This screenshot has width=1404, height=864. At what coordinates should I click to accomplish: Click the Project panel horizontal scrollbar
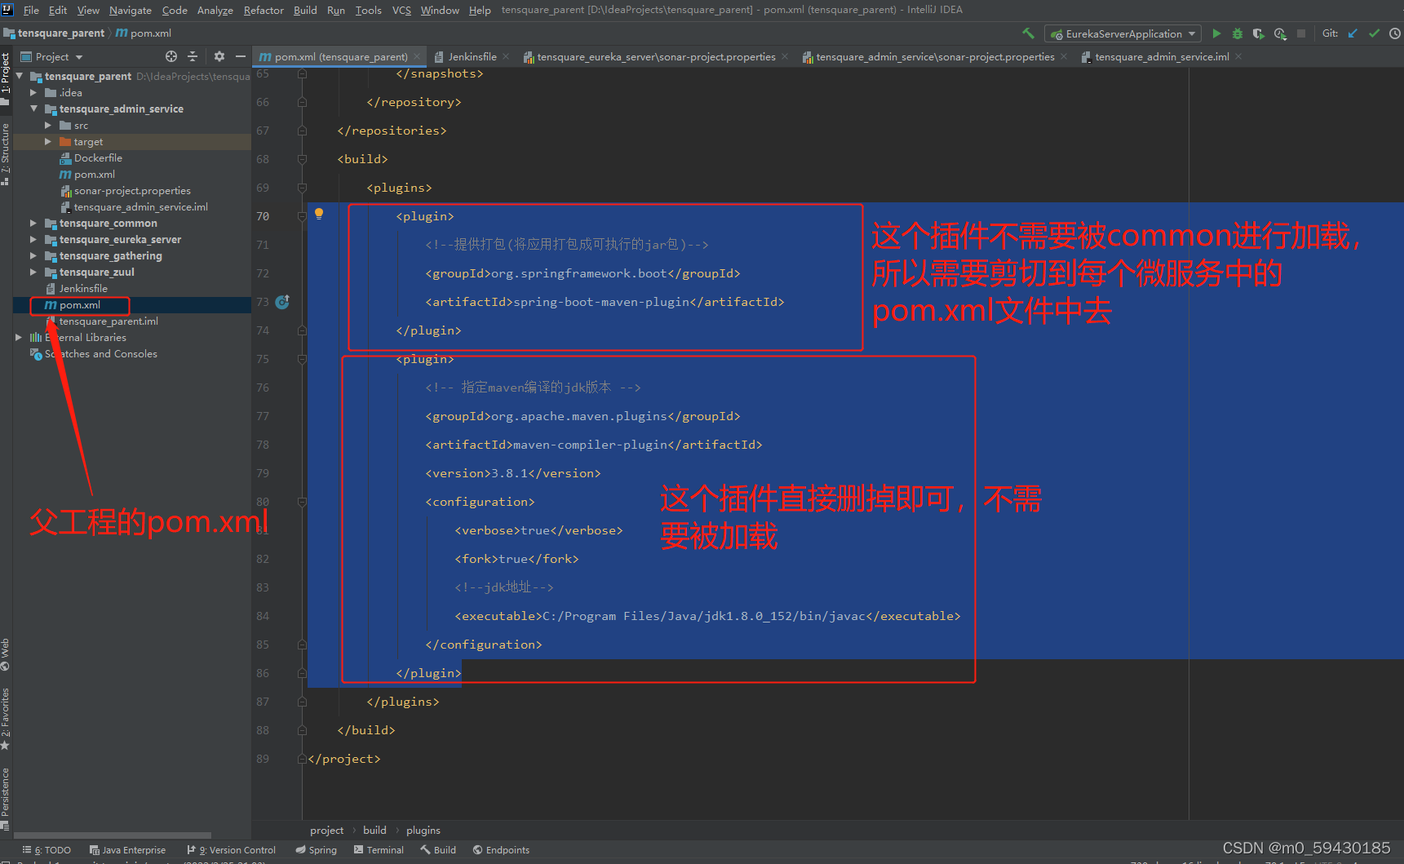point(113,835)
